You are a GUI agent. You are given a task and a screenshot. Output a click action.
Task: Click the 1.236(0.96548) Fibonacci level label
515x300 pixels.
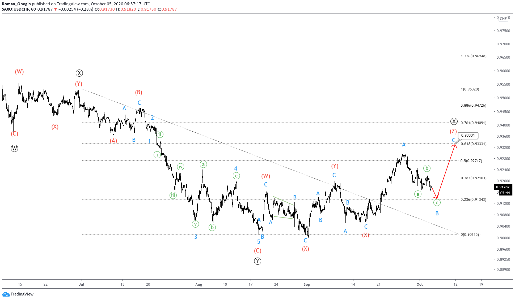pos(474,56)
